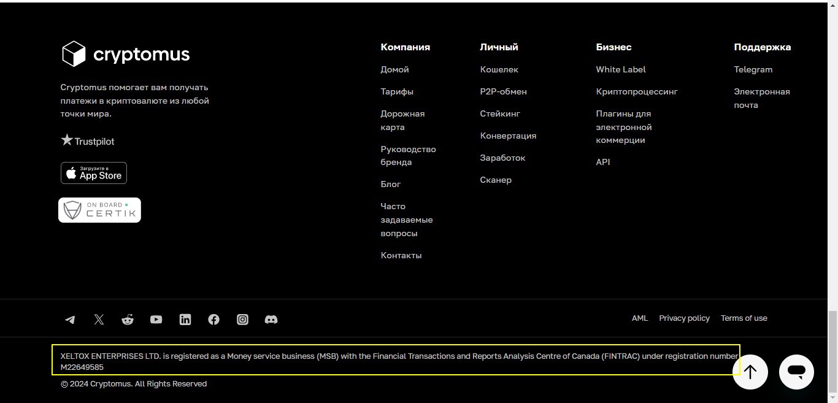Viewport: 838px width, 403px height.
Task: Click the scroll-to-top arrow button
Action: pyautogui.click(x=750, y=372)
